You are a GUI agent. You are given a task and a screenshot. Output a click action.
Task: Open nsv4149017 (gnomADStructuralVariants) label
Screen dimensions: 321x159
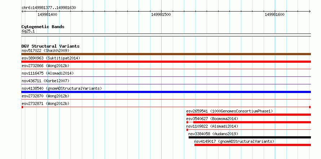pyautogui.click(x=234, y=141)
